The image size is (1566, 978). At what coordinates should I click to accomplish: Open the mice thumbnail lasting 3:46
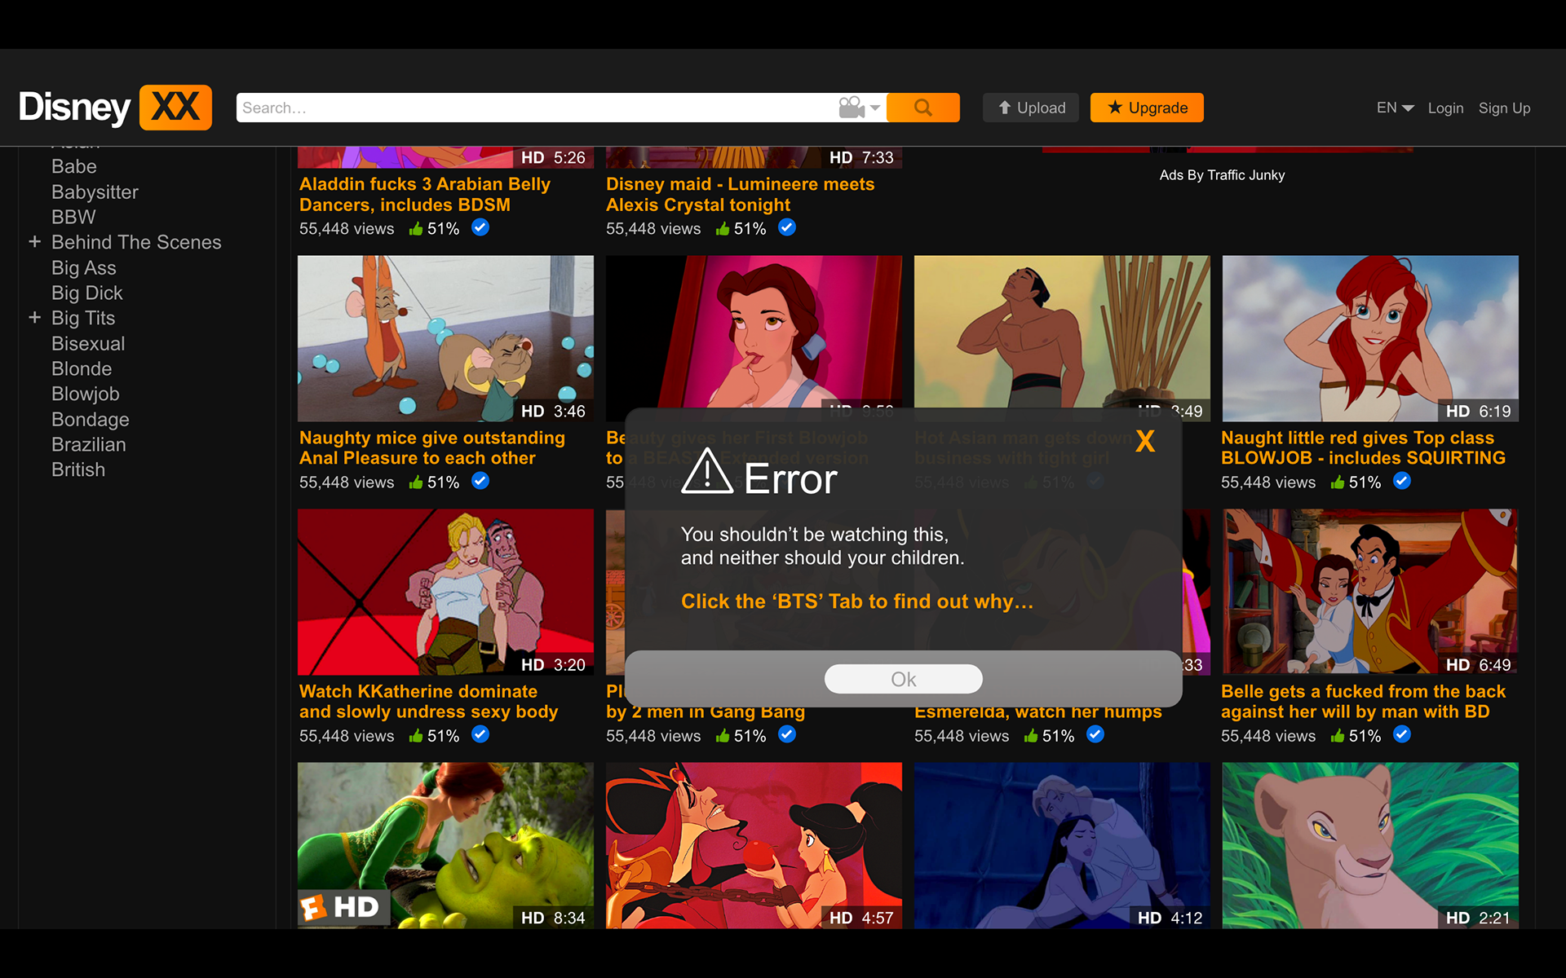pos(445,338)
